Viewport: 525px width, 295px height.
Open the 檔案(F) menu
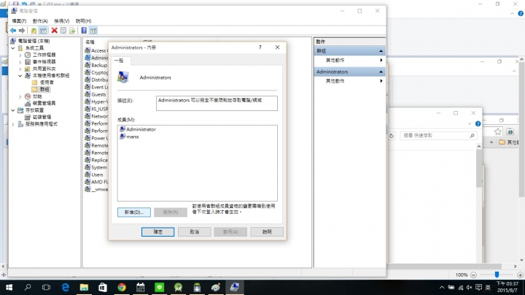19,20
